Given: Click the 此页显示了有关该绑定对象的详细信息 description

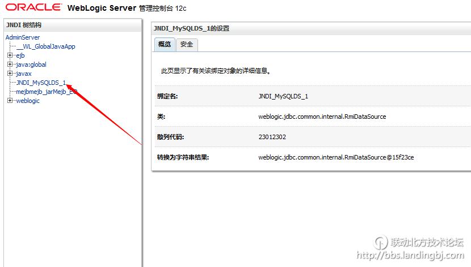Looking at the screenshot, I should point(216,71).
